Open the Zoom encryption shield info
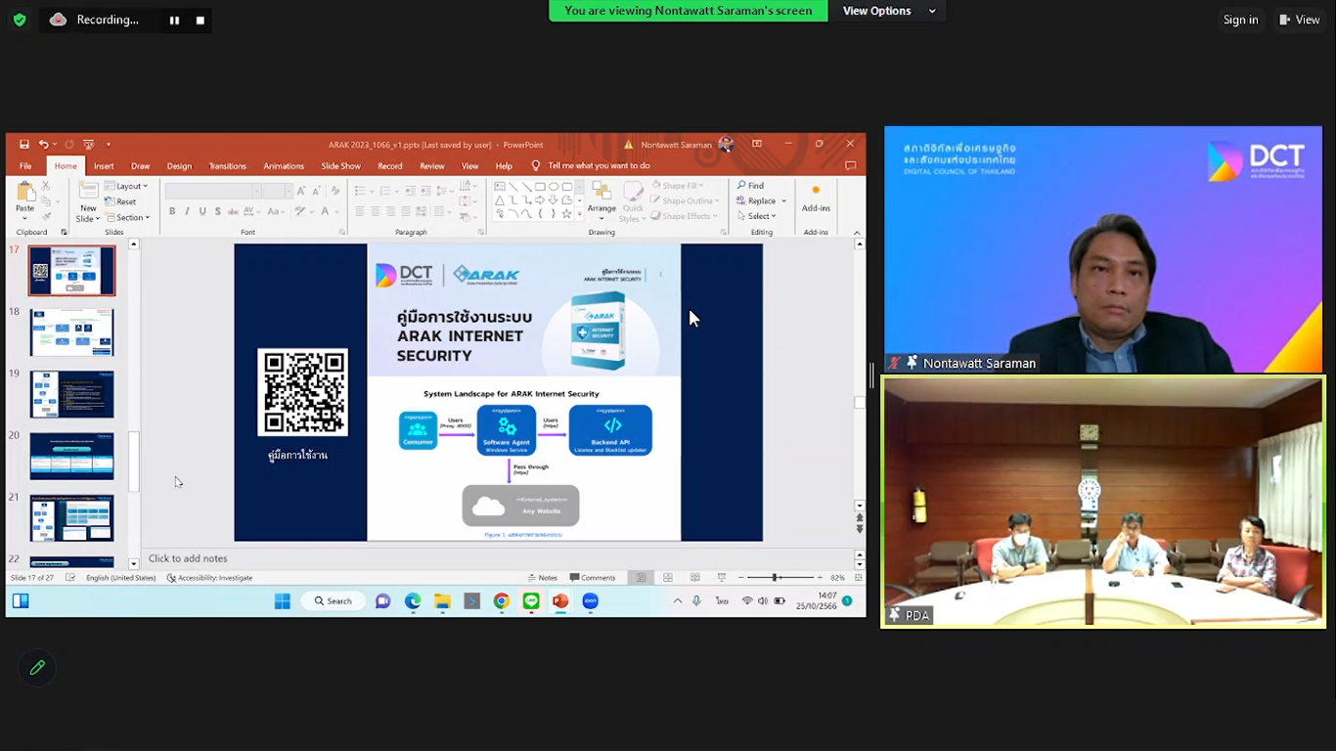 pos(20,20)
